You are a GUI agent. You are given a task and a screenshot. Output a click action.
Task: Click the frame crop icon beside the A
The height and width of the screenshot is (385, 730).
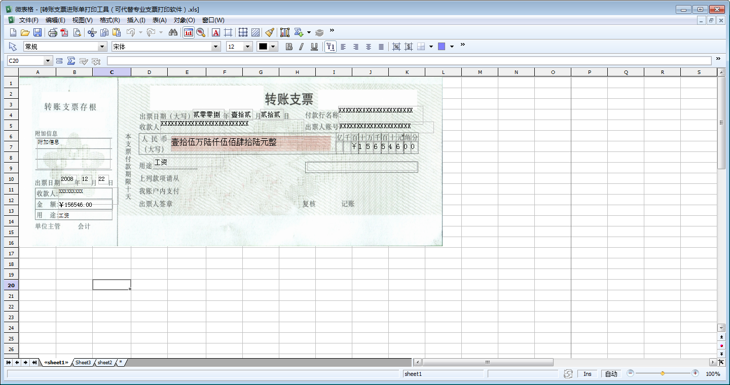(x=228, y=32)
